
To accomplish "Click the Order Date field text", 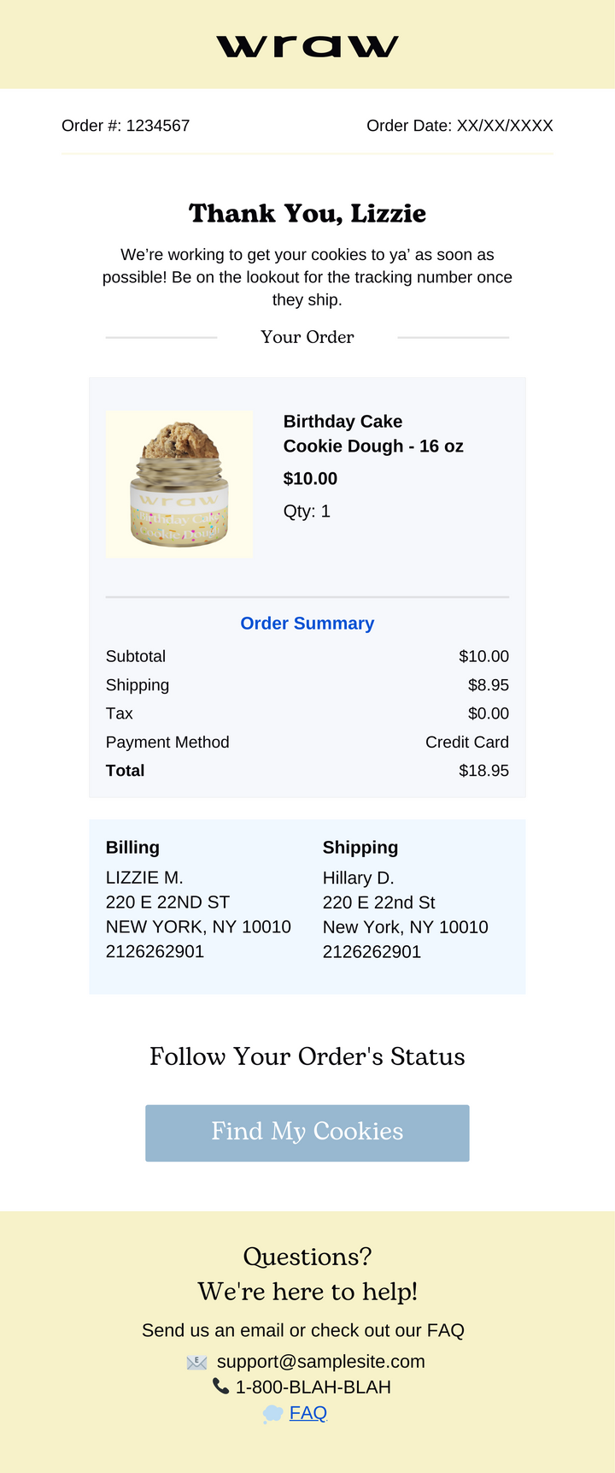I will pos(460,126).
